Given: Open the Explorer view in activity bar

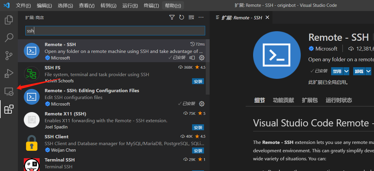Looking at the screenshot, I should 9,20.
